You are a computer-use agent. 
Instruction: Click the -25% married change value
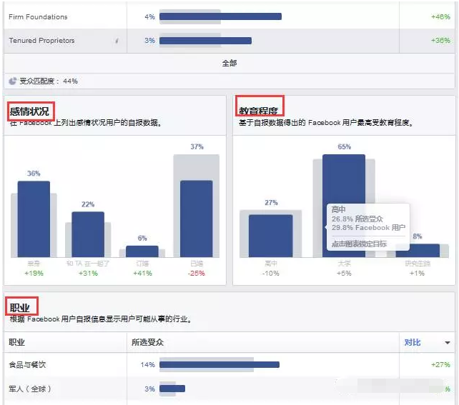pos(196,273)
